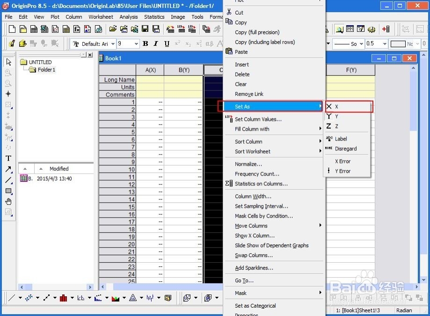The width and height of the screenshot is (430, 316).
Task: Click the Modified column header
Action: [x=59, y=169]
